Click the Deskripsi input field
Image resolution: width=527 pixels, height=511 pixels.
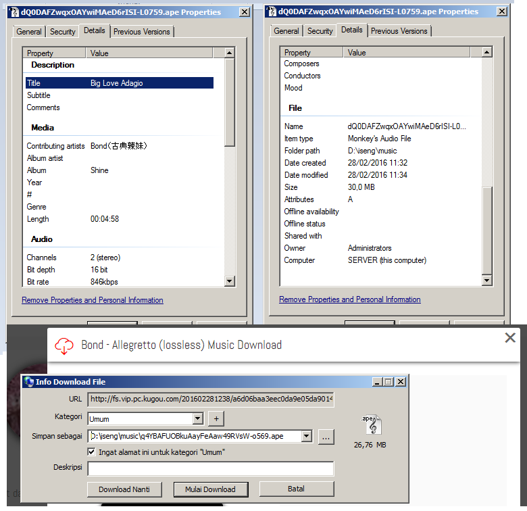click(x=211, y=468)
